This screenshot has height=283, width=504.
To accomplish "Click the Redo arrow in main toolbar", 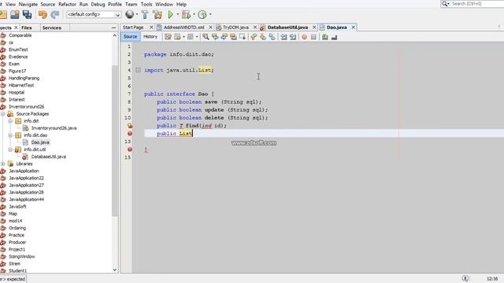I will (55, 14).
